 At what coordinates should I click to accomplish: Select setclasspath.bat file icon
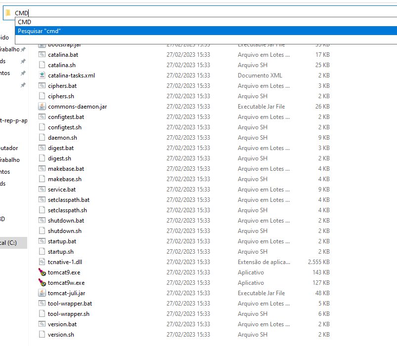(x=42, y=200)
